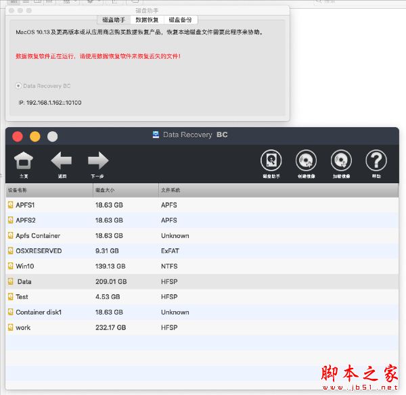Switch to the 数据恢复 tab
Image resolution: width=406 pixels, height=395 pixels.
tap(147, 20)
